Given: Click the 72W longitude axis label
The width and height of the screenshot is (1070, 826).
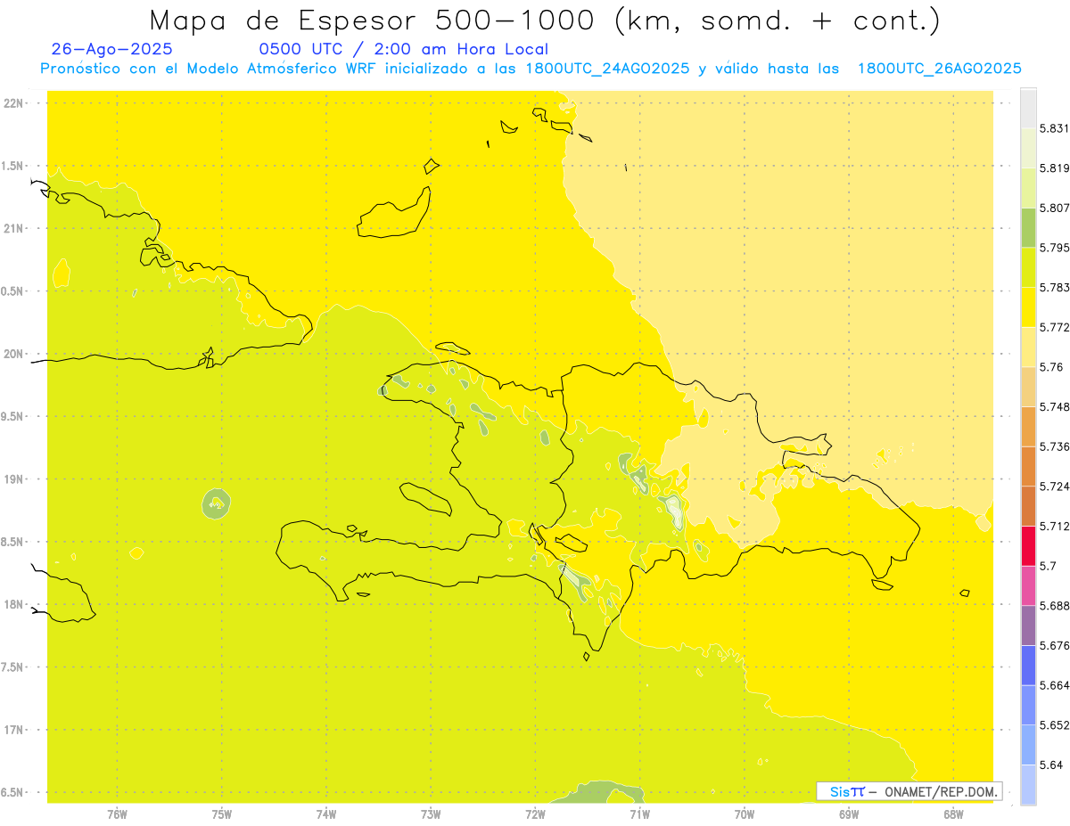Looking at the screenshot, I should (x=535, y=814).
